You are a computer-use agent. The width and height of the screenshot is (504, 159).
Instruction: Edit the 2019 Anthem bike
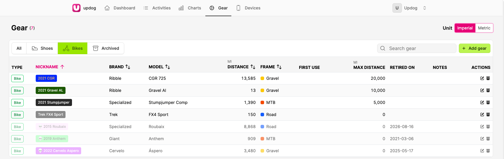click(482, 139)
